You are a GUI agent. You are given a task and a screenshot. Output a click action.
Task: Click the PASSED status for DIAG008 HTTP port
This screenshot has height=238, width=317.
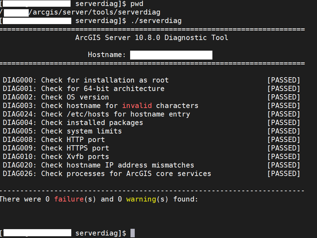coord(283,140)
